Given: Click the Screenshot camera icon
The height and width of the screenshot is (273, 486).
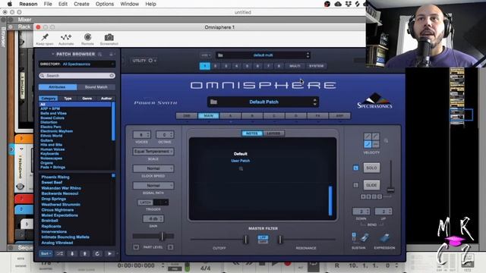Looking at the screenshot, I should (109, 37).
